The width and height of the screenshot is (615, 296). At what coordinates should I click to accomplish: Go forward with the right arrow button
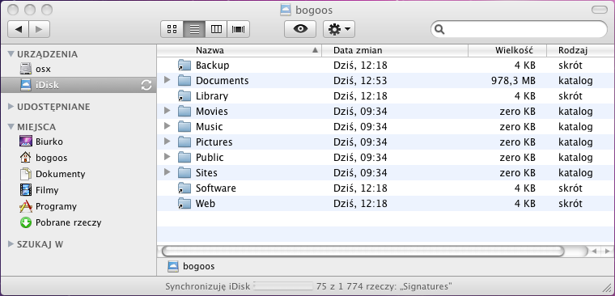[x=39, y=29]
